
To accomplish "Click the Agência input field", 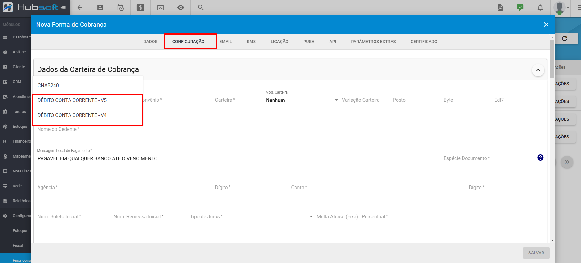I will tap(125, 188).
